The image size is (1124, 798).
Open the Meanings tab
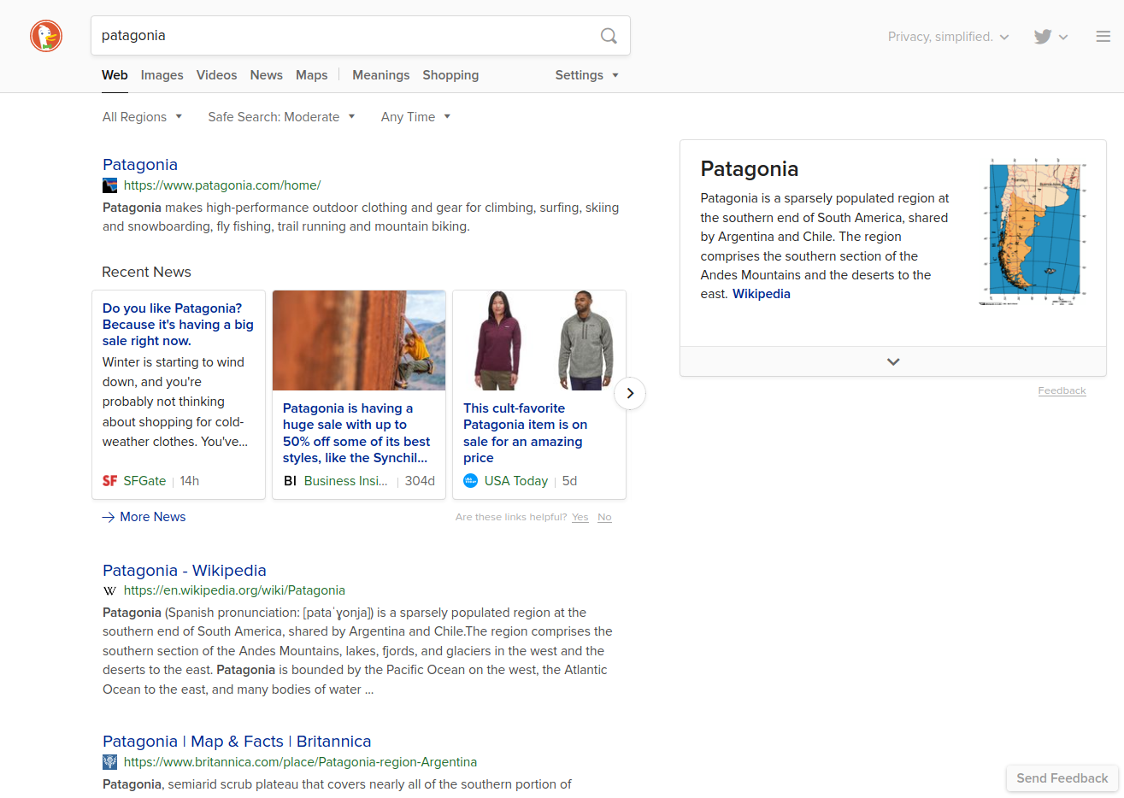point(381,75)
